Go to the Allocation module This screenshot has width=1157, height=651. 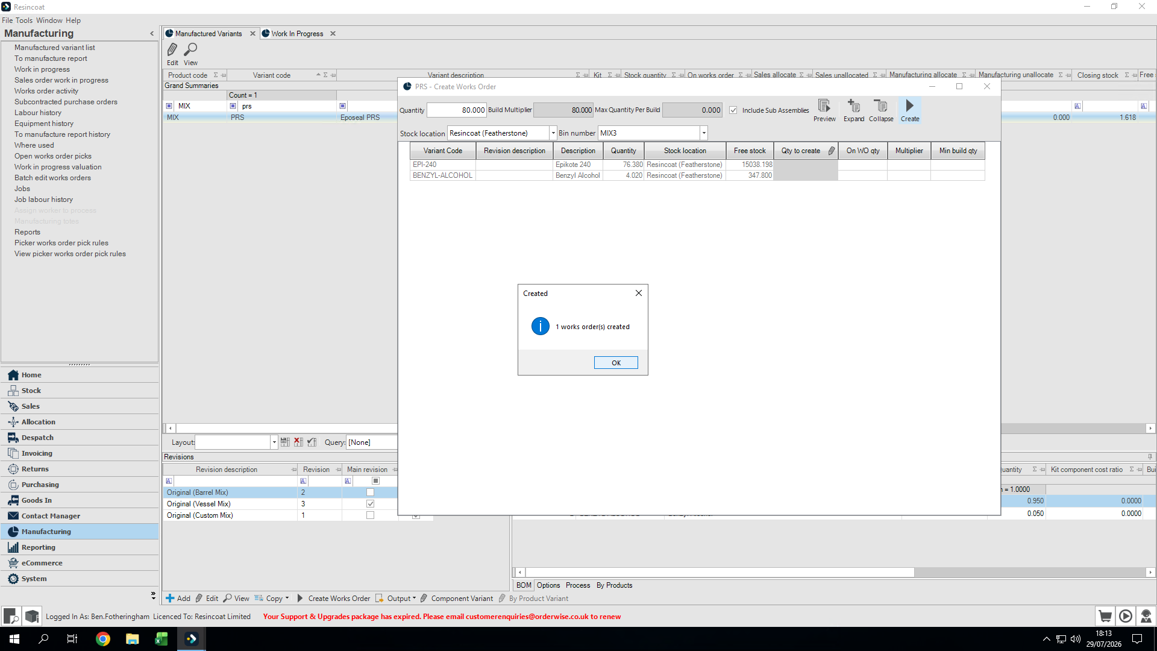tap(80, 422)
